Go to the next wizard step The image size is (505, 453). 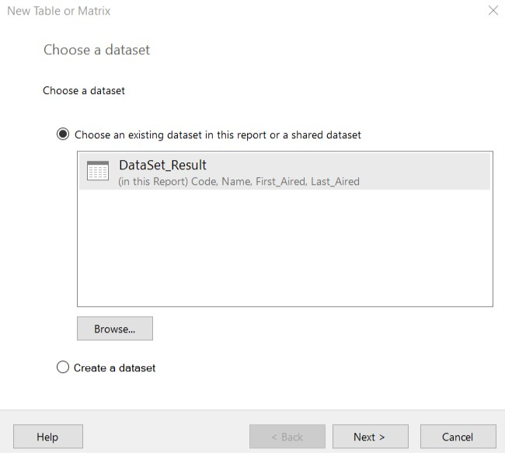point(370,437)
